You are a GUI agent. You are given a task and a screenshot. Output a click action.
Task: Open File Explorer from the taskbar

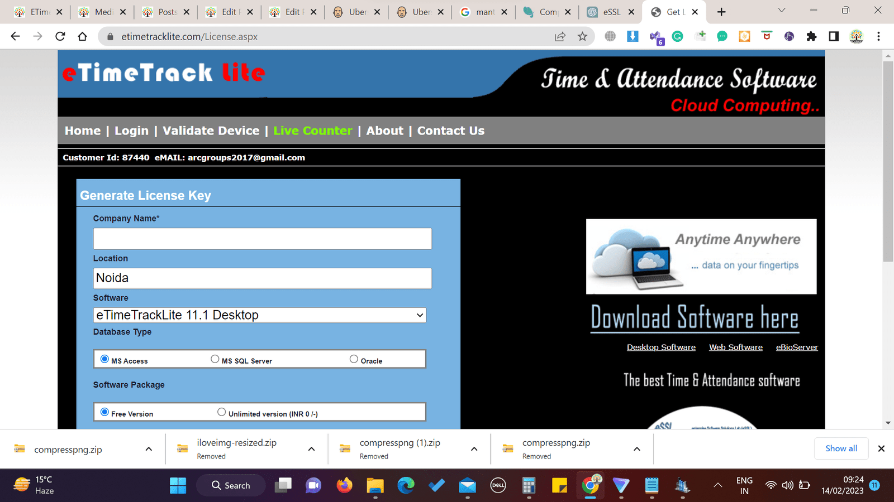point(375,486)
